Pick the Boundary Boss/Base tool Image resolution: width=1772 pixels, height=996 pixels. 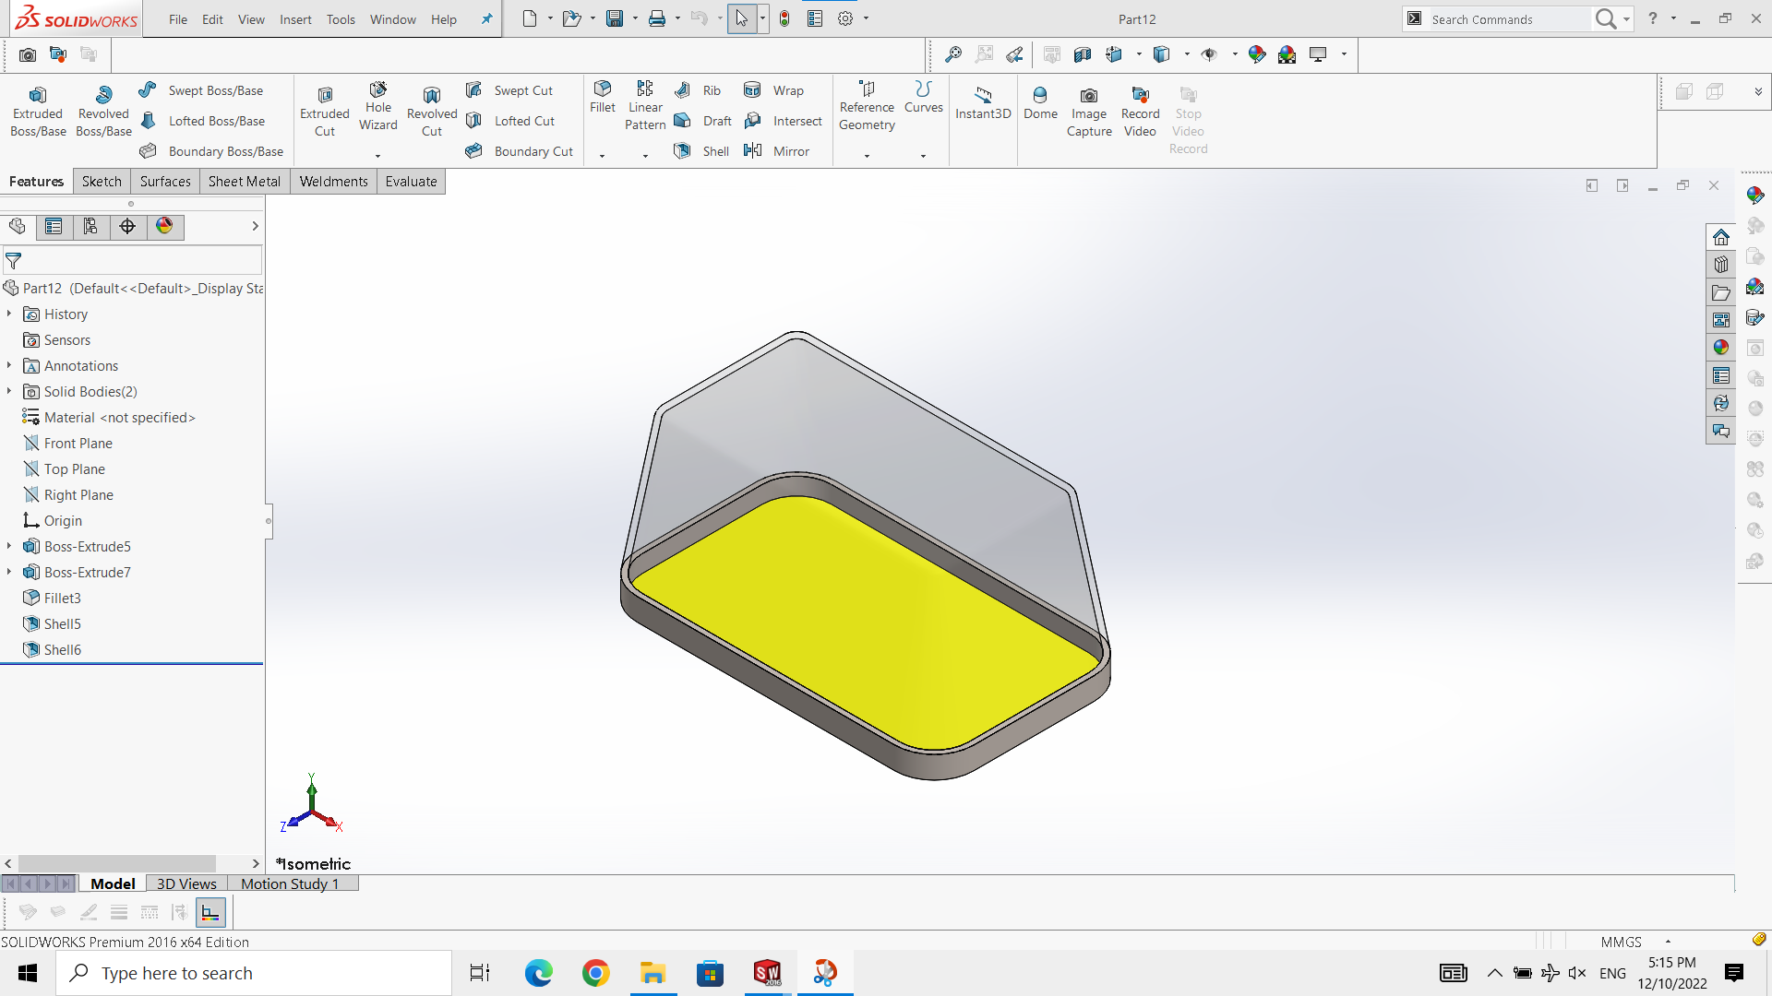[211, 151]
